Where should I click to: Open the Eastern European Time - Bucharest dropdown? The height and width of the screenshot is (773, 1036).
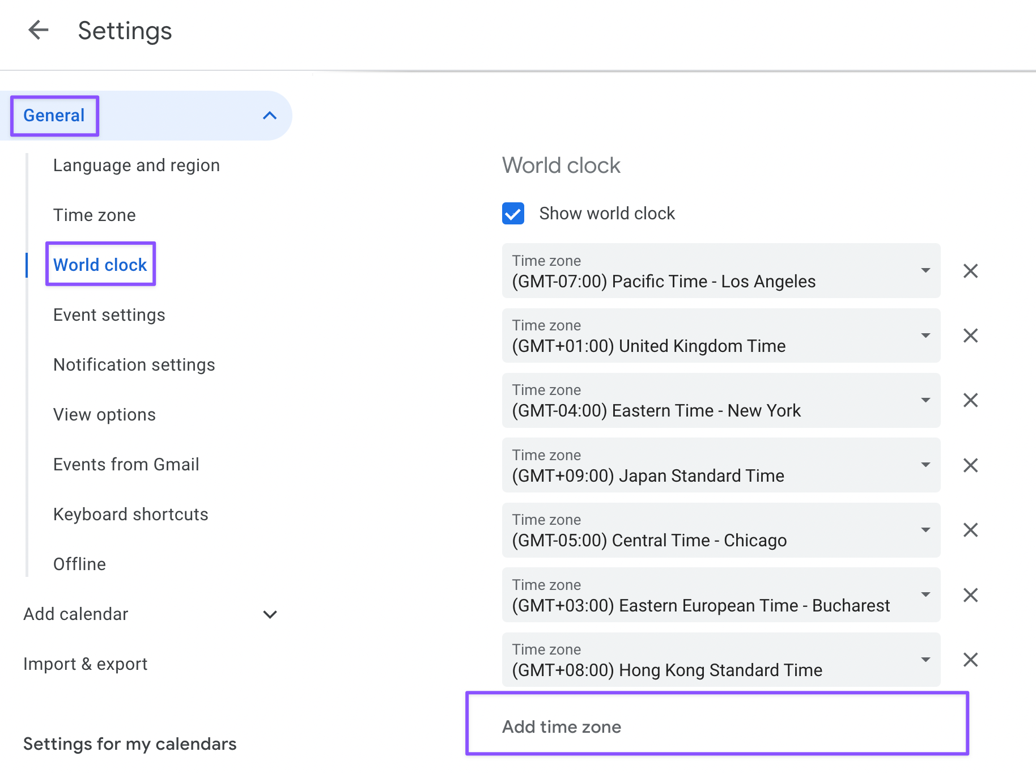(x=721, y=595)
